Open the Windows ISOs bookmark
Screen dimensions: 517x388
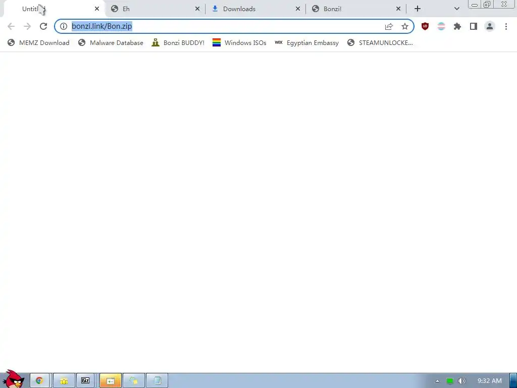(x=239, y=42)
